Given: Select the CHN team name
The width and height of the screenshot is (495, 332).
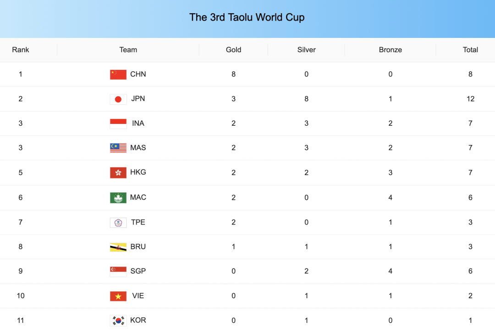Looking at the screenshot, I should click(138, 74).
